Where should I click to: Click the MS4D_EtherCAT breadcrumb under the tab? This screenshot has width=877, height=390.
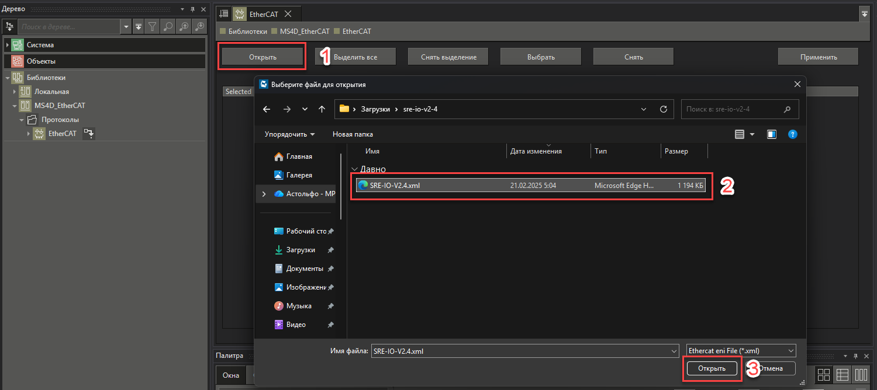tap(305, 32)
